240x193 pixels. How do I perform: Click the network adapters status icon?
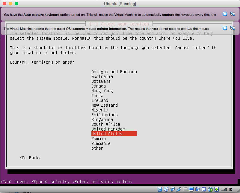[172, 189]
